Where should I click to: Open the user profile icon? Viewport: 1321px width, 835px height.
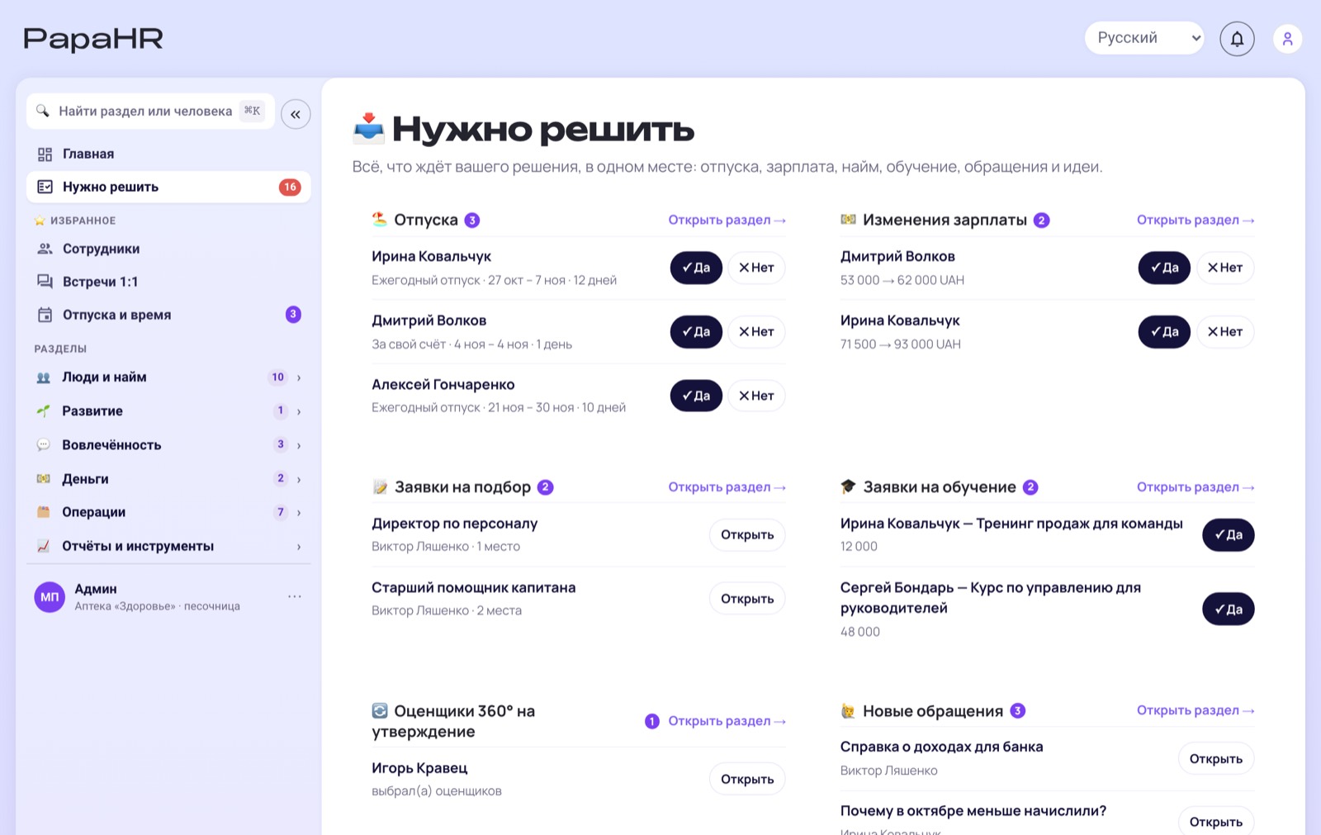tap(1287, 39)
